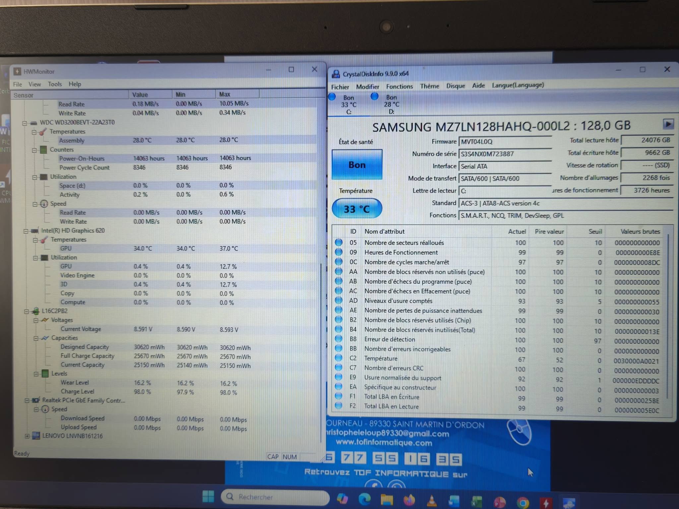Click the green Levels icon

(45, 374)
